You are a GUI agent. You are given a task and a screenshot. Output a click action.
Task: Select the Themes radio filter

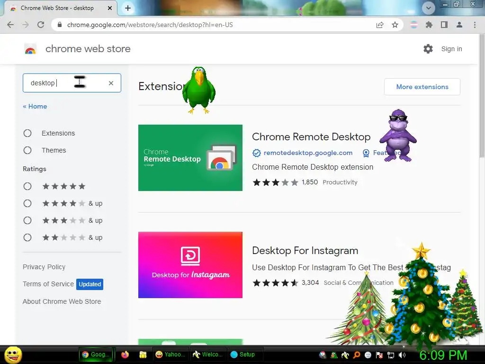[27, 150]
